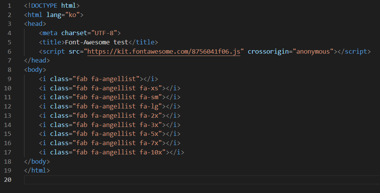Click the fa-sm class on line 11
Screen dimensions: 380x193
coord(149,97)
